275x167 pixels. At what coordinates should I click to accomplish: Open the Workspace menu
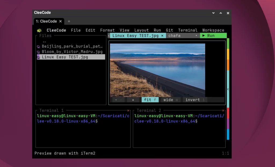[x=213, y=30]
